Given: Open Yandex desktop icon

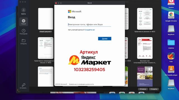Looking at the screenshot, I should (171, 2).
